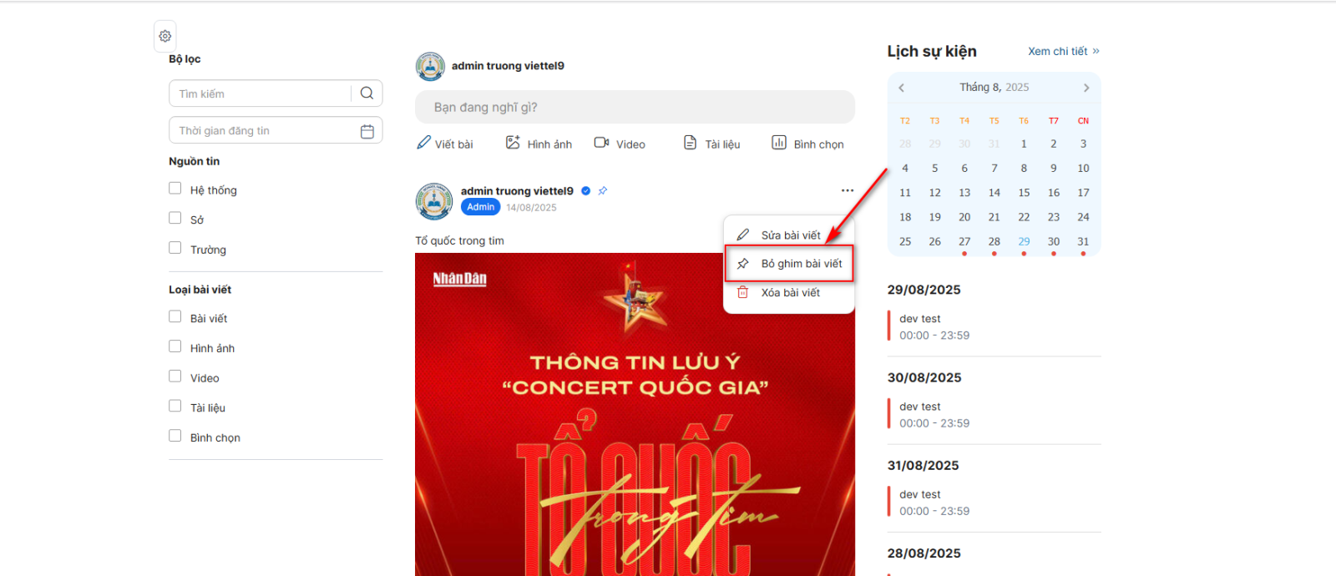Click Sửa bài viết to edit post
This screenshot has width=1336, height=576.
(789, 235)
